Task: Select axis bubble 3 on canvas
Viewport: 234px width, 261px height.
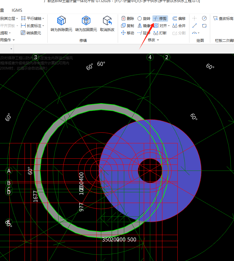Action: tap(35, 57)
